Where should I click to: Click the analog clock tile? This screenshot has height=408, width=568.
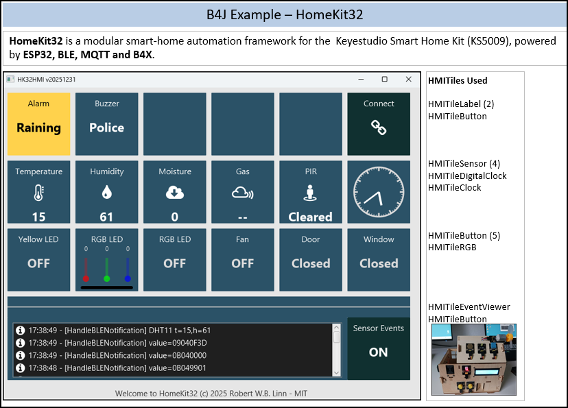point(379,192)
